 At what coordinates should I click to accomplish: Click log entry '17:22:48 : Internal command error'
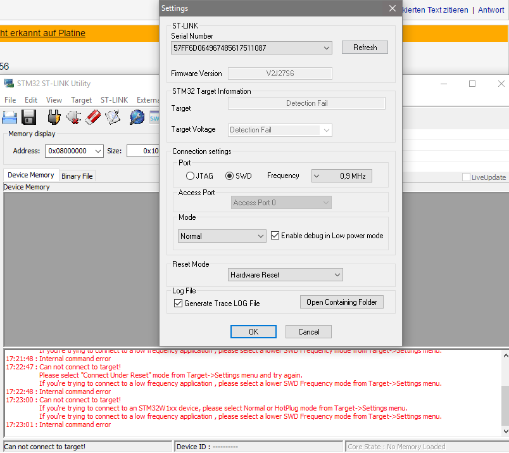(58, 392)
